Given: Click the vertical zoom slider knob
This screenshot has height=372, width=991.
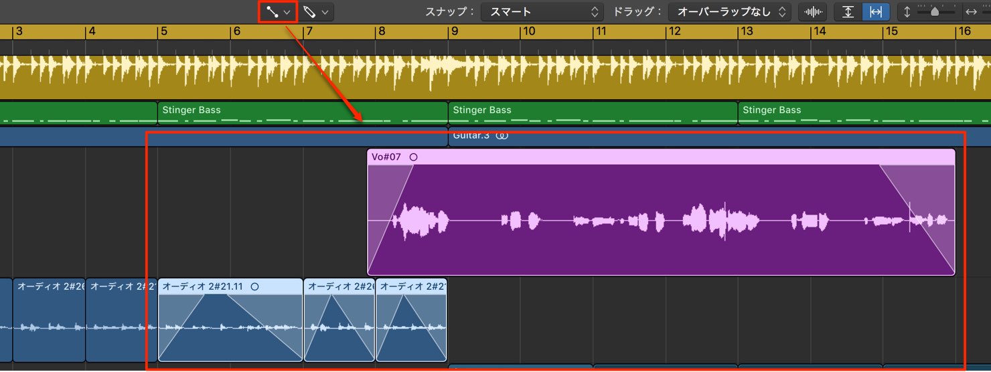Looking at the screenshot, I should click(x=935, y=11).
